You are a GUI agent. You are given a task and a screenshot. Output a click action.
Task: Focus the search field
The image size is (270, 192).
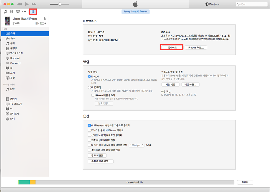click(x=251, y=4)
